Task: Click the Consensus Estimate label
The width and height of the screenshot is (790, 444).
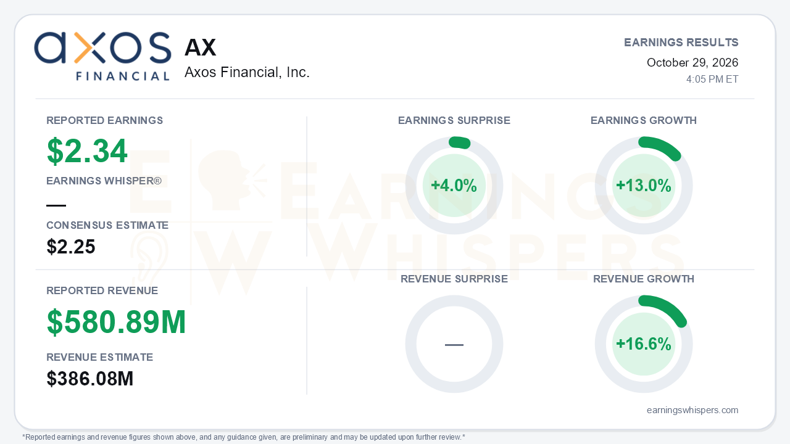Action: (107, 225)
